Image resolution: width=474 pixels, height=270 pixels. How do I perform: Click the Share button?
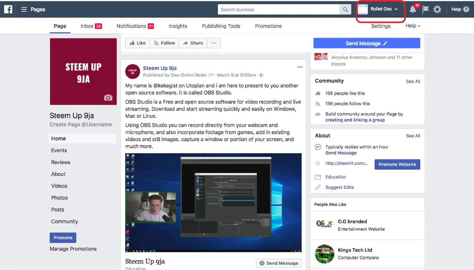193,43
